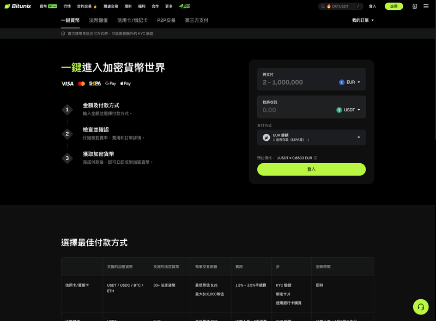Open the USDT coin dropdown
The width and height of the screenshot is (436, 321).
pos(348,110)
